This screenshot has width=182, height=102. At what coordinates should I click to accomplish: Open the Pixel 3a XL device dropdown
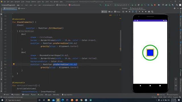(x=121, y=5)
